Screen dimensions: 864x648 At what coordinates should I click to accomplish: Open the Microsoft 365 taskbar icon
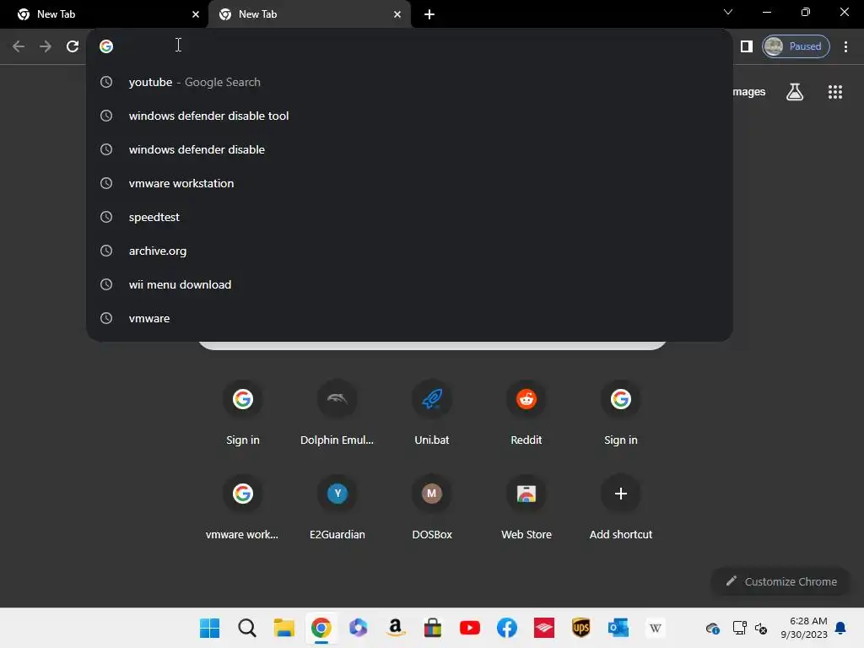[x=358, y=628]
